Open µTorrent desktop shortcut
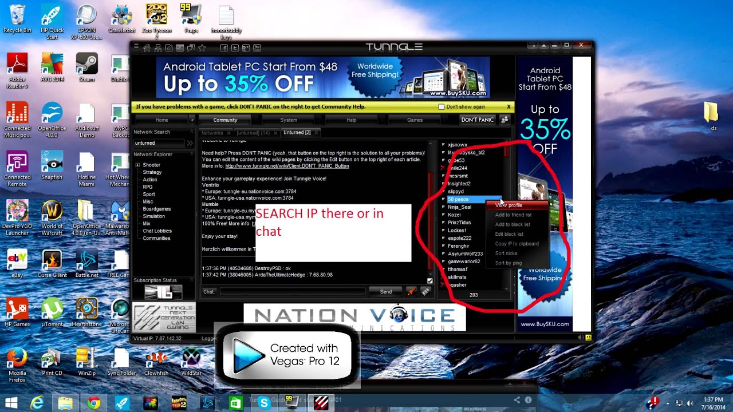 click(x=52, y=312)
